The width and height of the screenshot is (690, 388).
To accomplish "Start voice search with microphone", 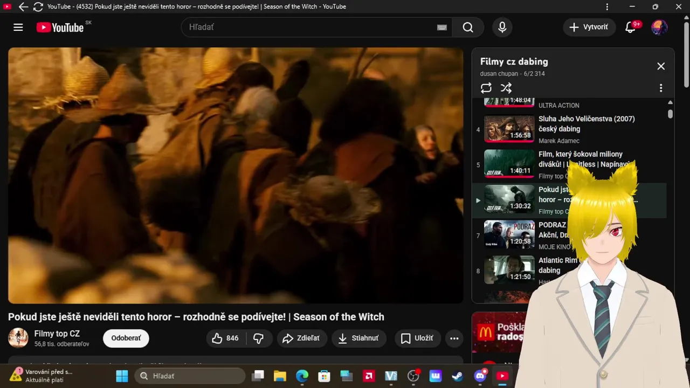I will pos(502,27).
